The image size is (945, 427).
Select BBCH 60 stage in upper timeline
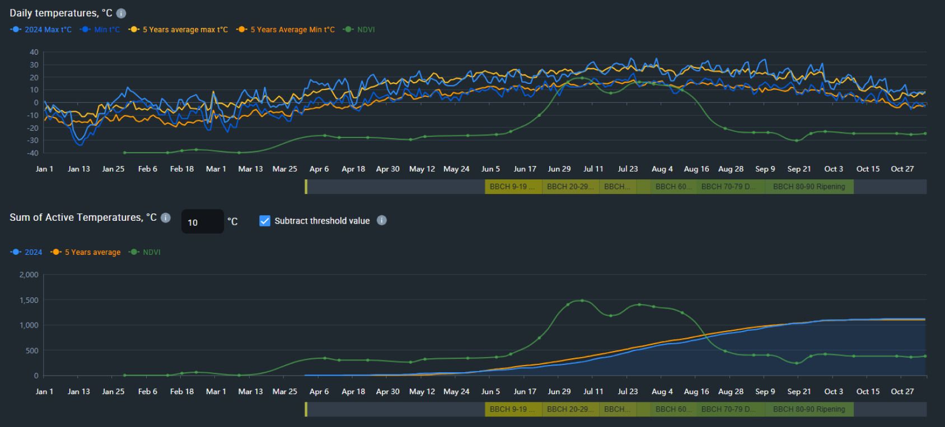pos(673,187)
